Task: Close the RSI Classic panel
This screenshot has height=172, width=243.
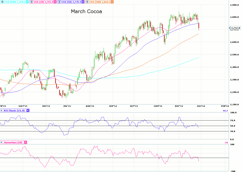Action: (28, 110)
